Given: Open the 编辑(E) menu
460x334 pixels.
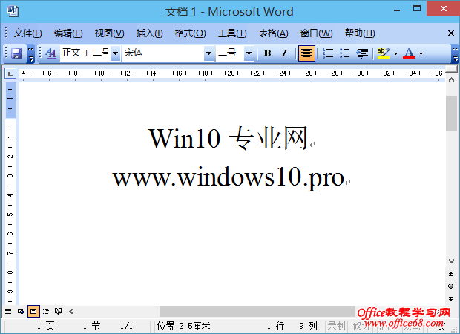Looking at the screenshot, I should tap(68, 33).
